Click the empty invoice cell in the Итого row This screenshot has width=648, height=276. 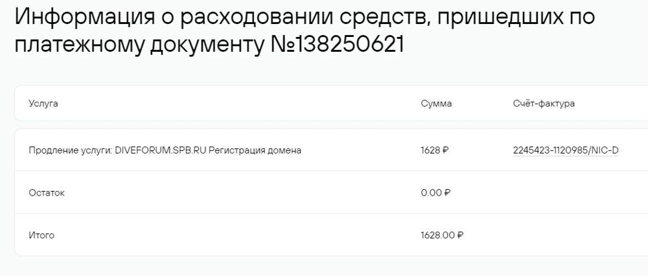[x=565, y=236]
